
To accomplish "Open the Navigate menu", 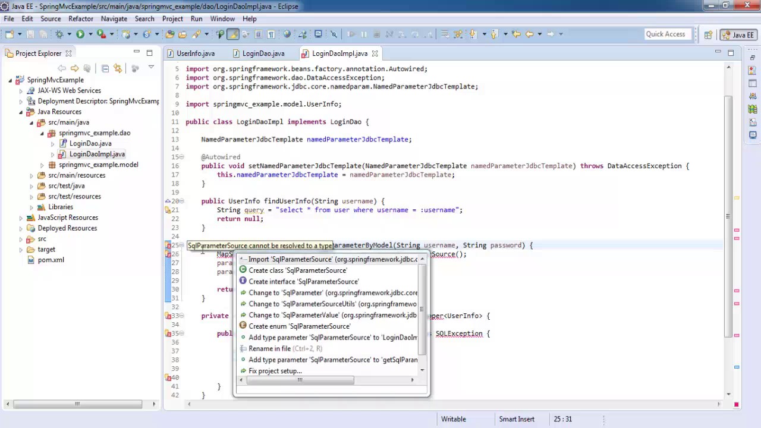I will click(x=114, y=19).
